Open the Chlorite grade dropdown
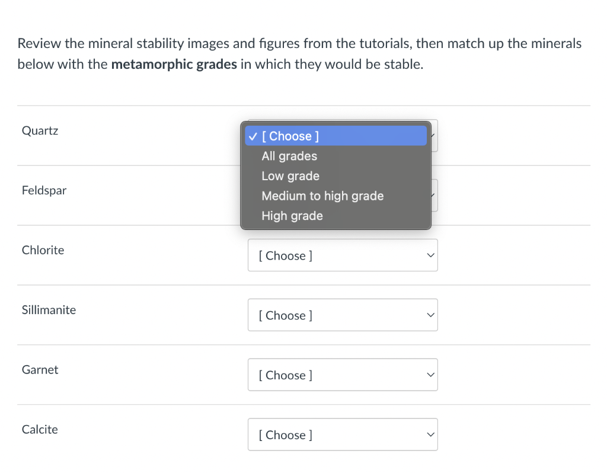This screenshot has height=473, width=607. click(x=342, y=255)
